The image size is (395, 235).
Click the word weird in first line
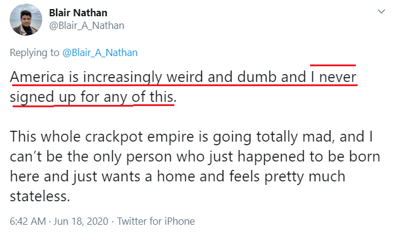click(x=185, y=77)
